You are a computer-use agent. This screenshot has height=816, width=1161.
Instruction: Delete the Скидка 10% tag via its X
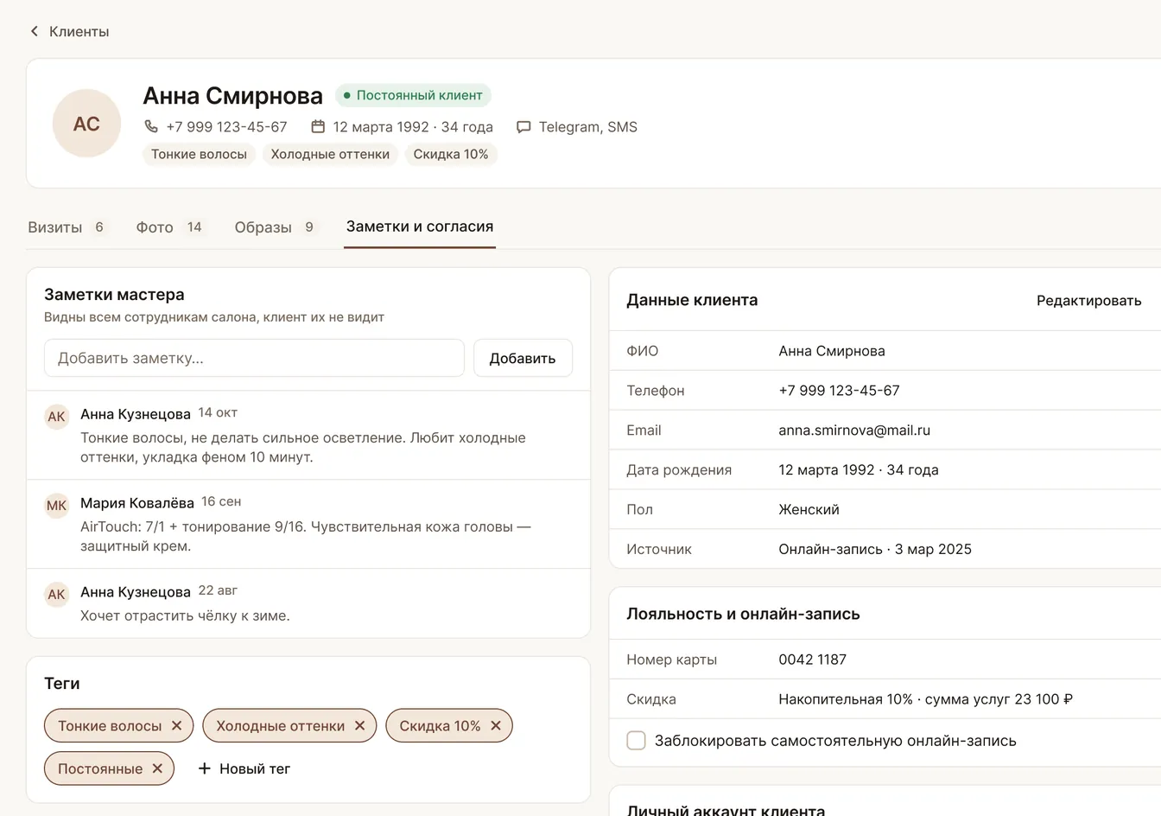click(496, 726)
